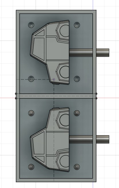Select the top-left alignment dimple in upper mold

tap(31, 25)
